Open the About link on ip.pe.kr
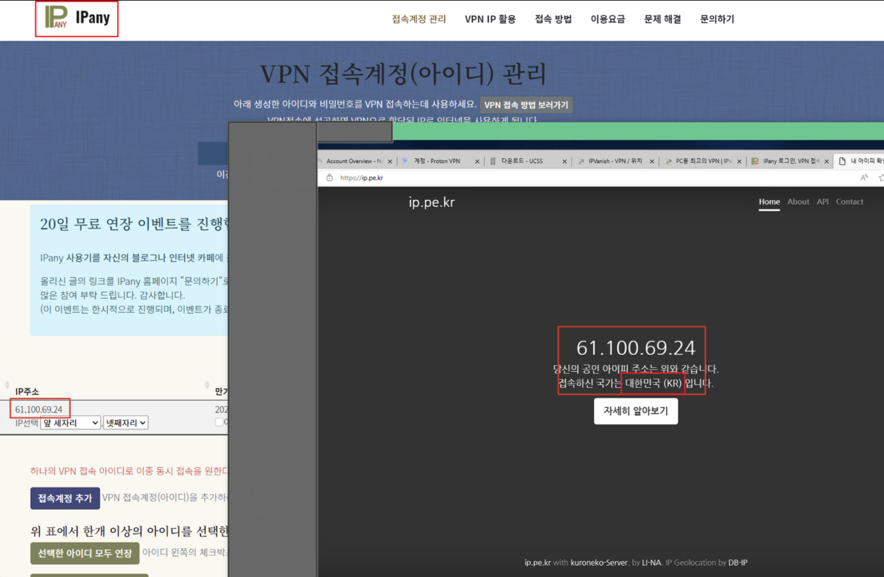This screenshot has width=884, height=577. pos(798,202)
